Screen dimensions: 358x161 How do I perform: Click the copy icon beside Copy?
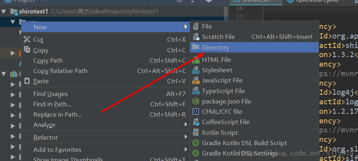[x=27, y=50]
